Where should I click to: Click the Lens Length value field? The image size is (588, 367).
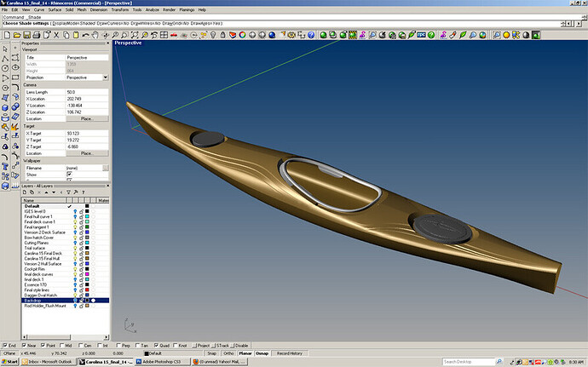(87, 92)
